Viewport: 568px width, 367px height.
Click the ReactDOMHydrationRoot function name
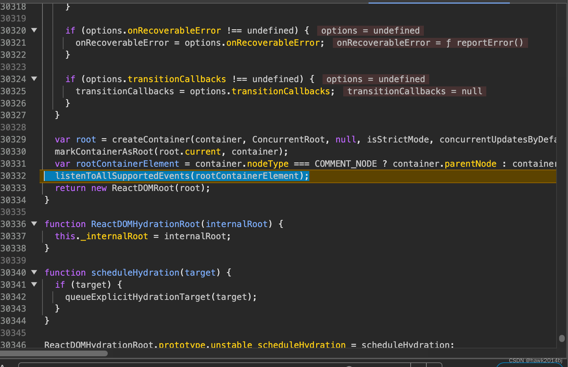[146, 224]
